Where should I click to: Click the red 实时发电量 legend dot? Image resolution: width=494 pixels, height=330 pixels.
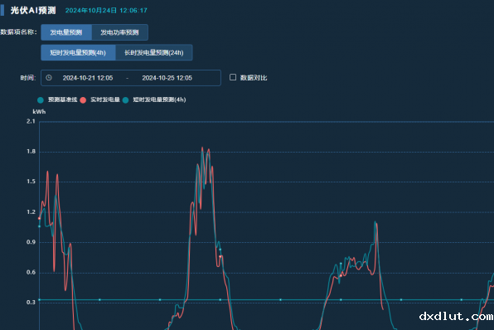pos(83,100)
